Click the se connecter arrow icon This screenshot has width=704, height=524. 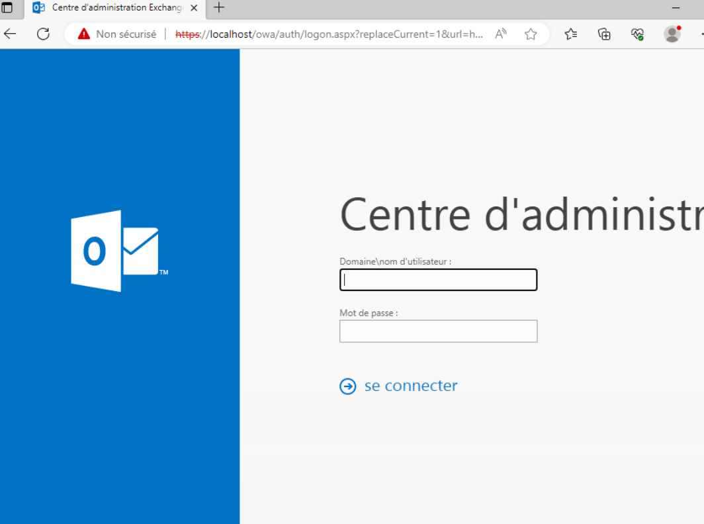click(x=348, y=386)
